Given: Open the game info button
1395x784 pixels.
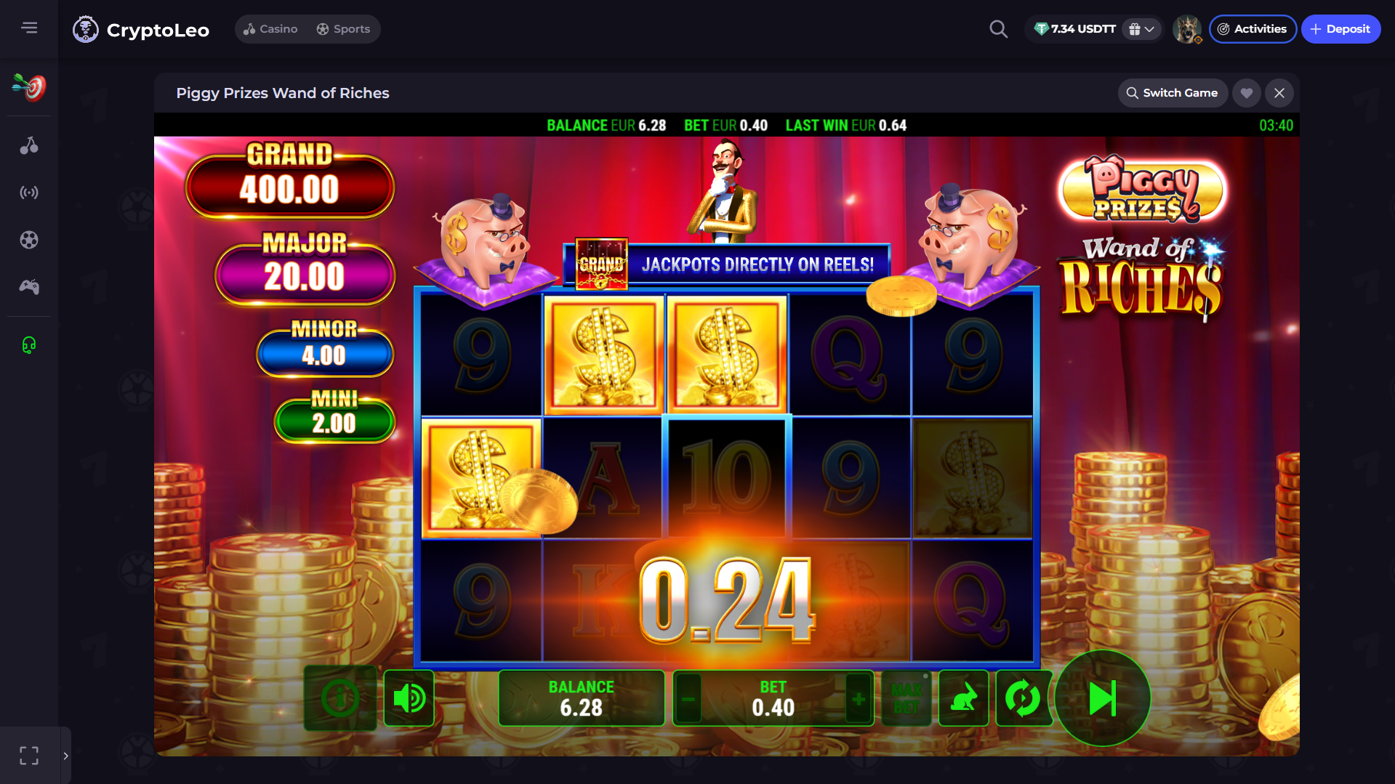Looking at the screenshot, I should coord(340,698).
